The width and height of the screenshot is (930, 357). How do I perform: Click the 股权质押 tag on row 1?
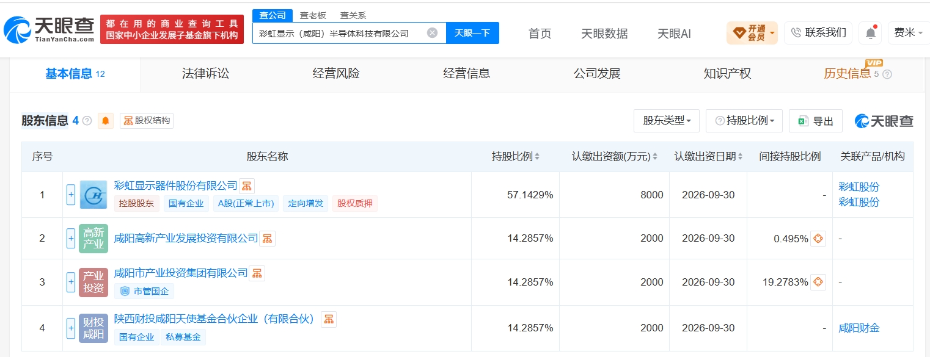pos(355,203)
